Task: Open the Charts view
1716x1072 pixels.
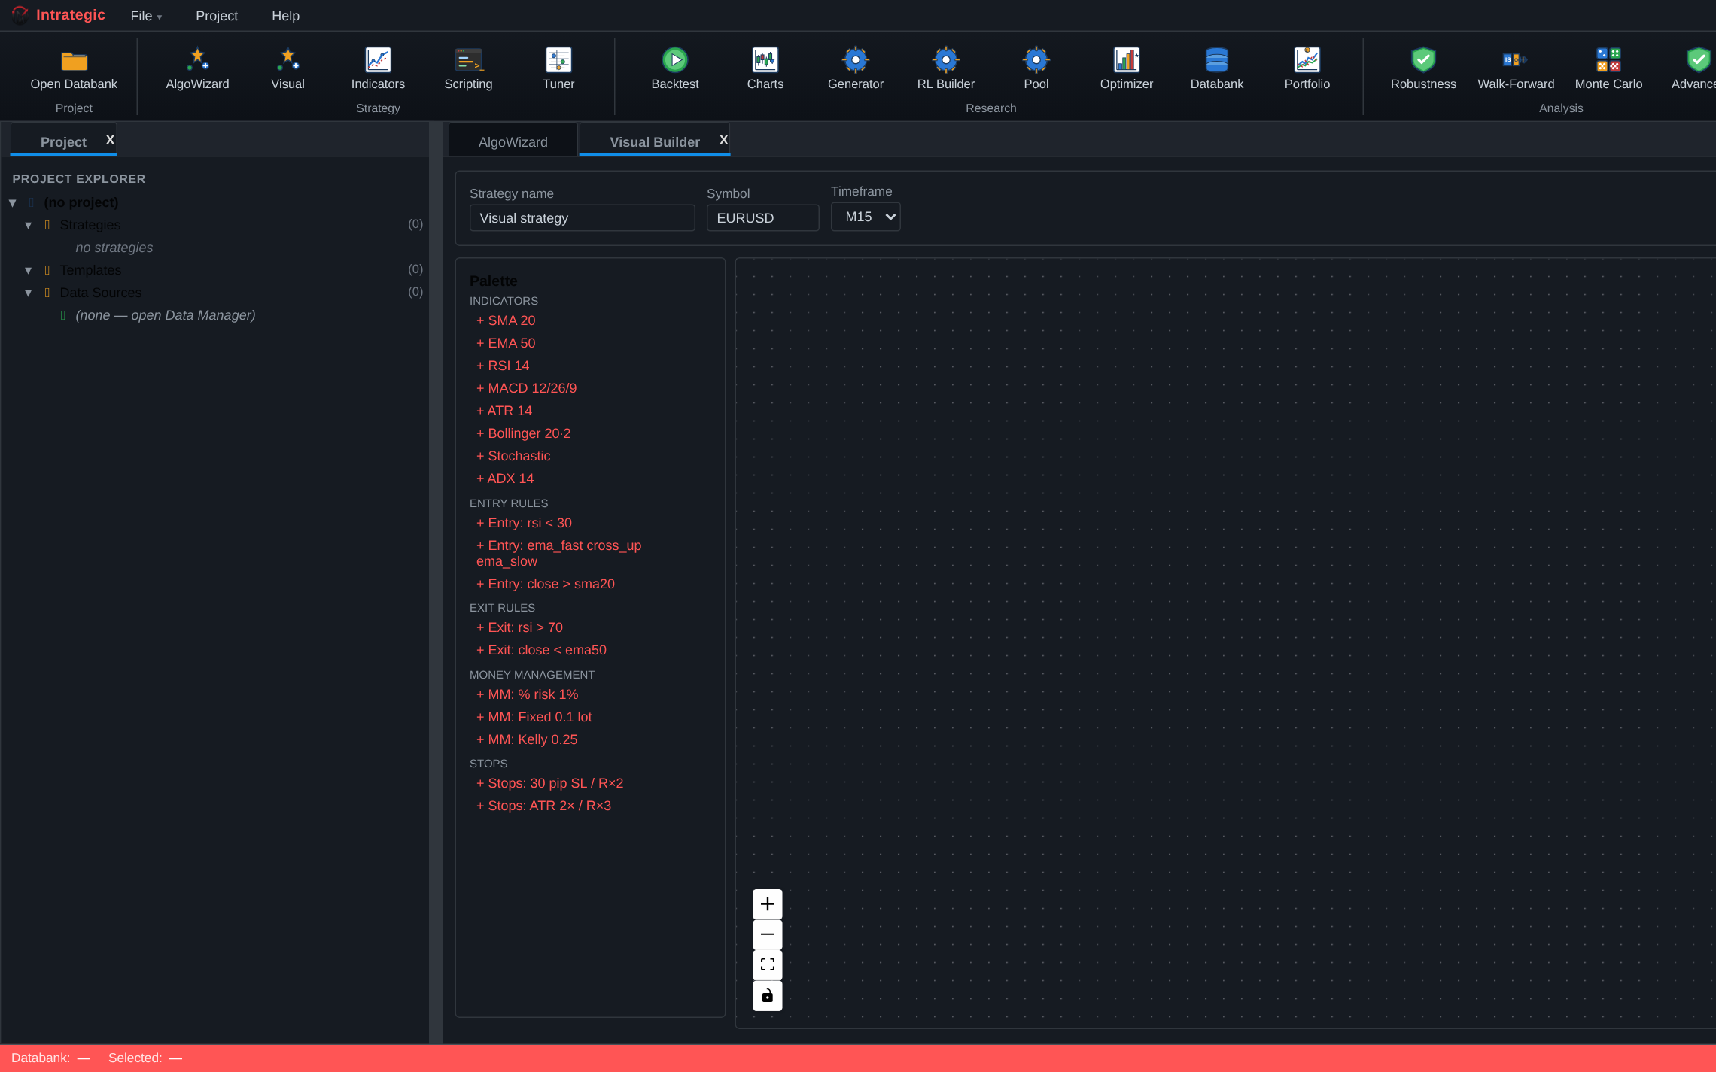Action: coord(765,69)
